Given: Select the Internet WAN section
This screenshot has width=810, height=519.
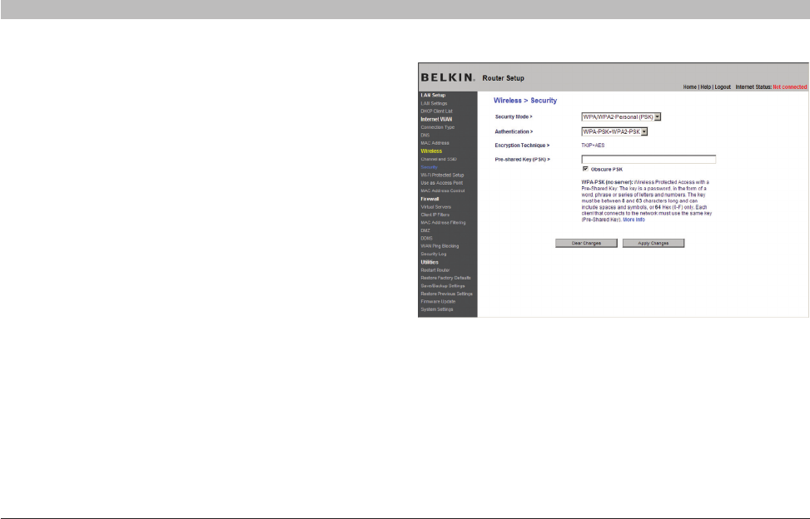Looking at the screenshot, I should point(436,119).
